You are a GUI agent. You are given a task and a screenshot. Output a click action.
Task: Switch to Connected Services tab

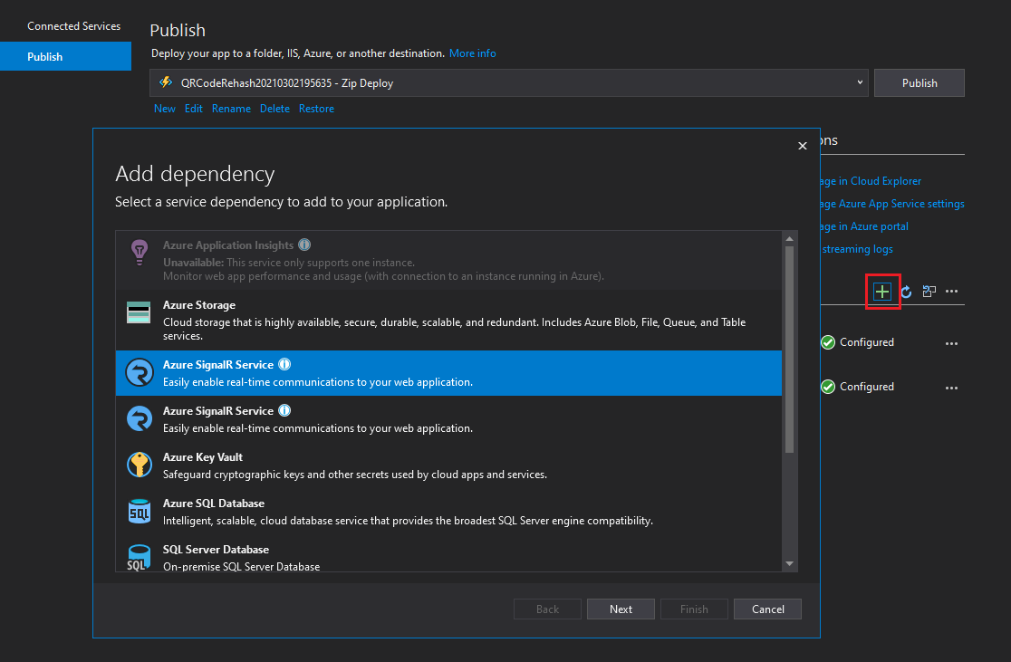click(x=73, y=26)
